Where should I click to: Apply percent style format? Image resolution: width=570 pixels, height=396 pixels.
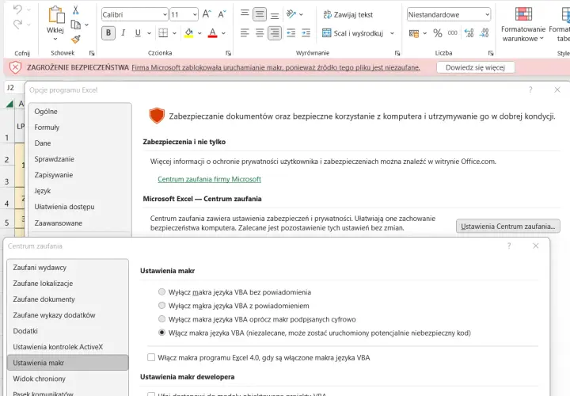point(438,33)
